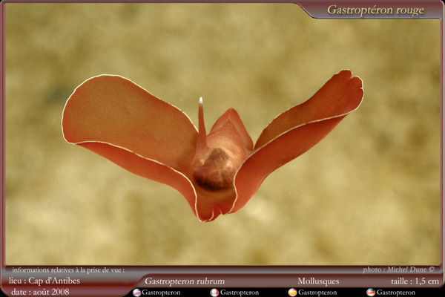Click the Italian flag icon
The height and width of the screenshot is (297, 445).
[214, 293]
